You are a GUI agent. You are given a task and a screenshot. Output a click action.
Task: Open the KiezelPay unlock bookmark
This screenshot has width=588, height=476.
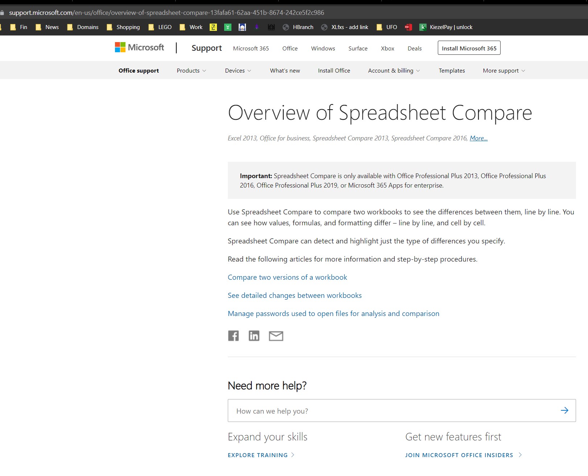(x=446, y=27)
